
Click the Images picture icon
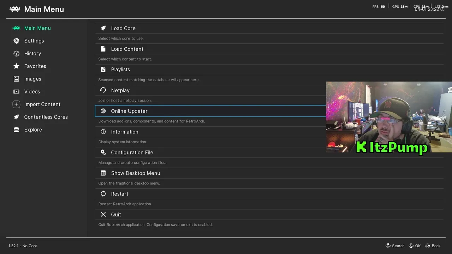pyautogui.click(x=16, y=79)
